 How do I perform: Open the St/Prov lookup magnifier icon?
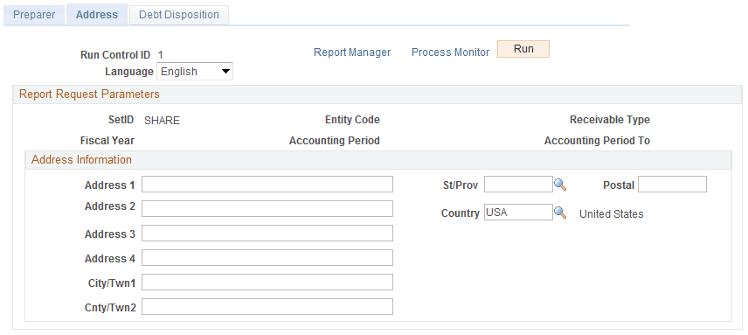coord(560,185)
